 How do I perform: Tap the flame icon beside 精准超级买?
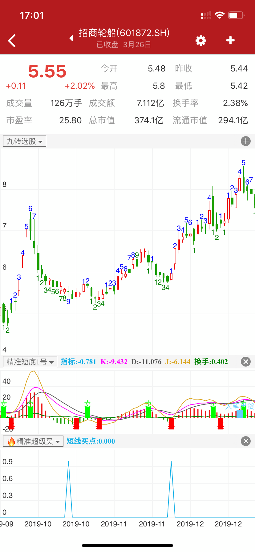click(11, 441)
